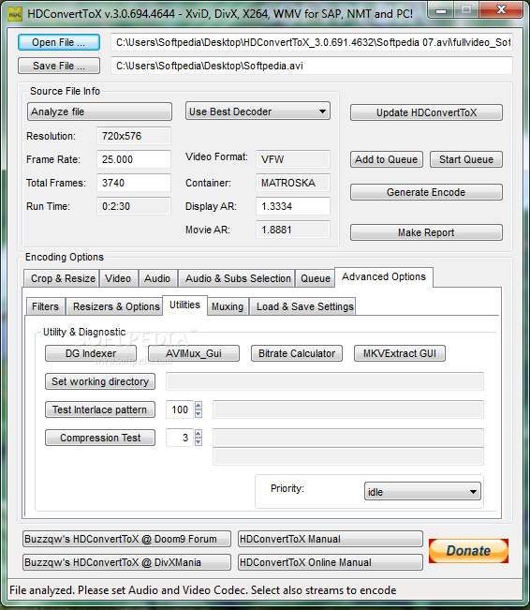The image size is (530, 610).
Task: Launch AVIMux_Gui utility
Action: click(194, 353)
